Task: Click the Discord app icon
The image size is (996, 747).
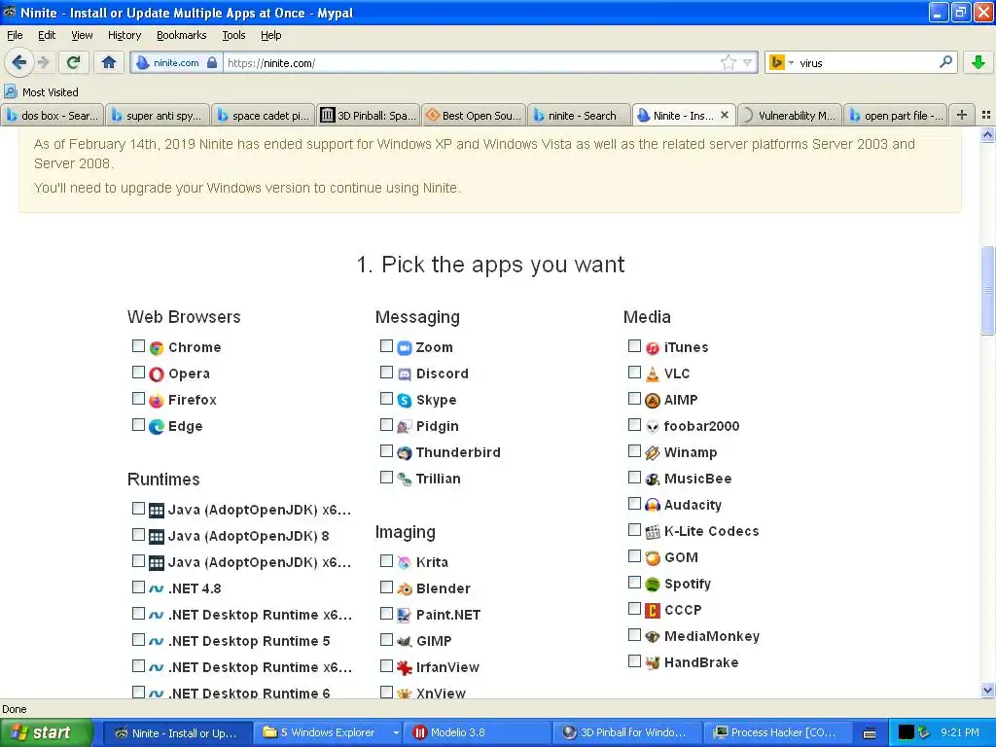Action: click(405, 374)
